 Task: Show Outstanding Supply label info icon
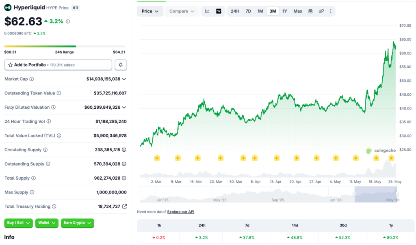(48, 164)
